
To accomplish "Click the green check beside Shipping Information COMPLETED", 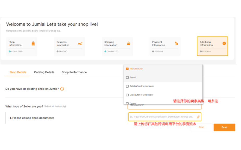I will pos(105,51).
